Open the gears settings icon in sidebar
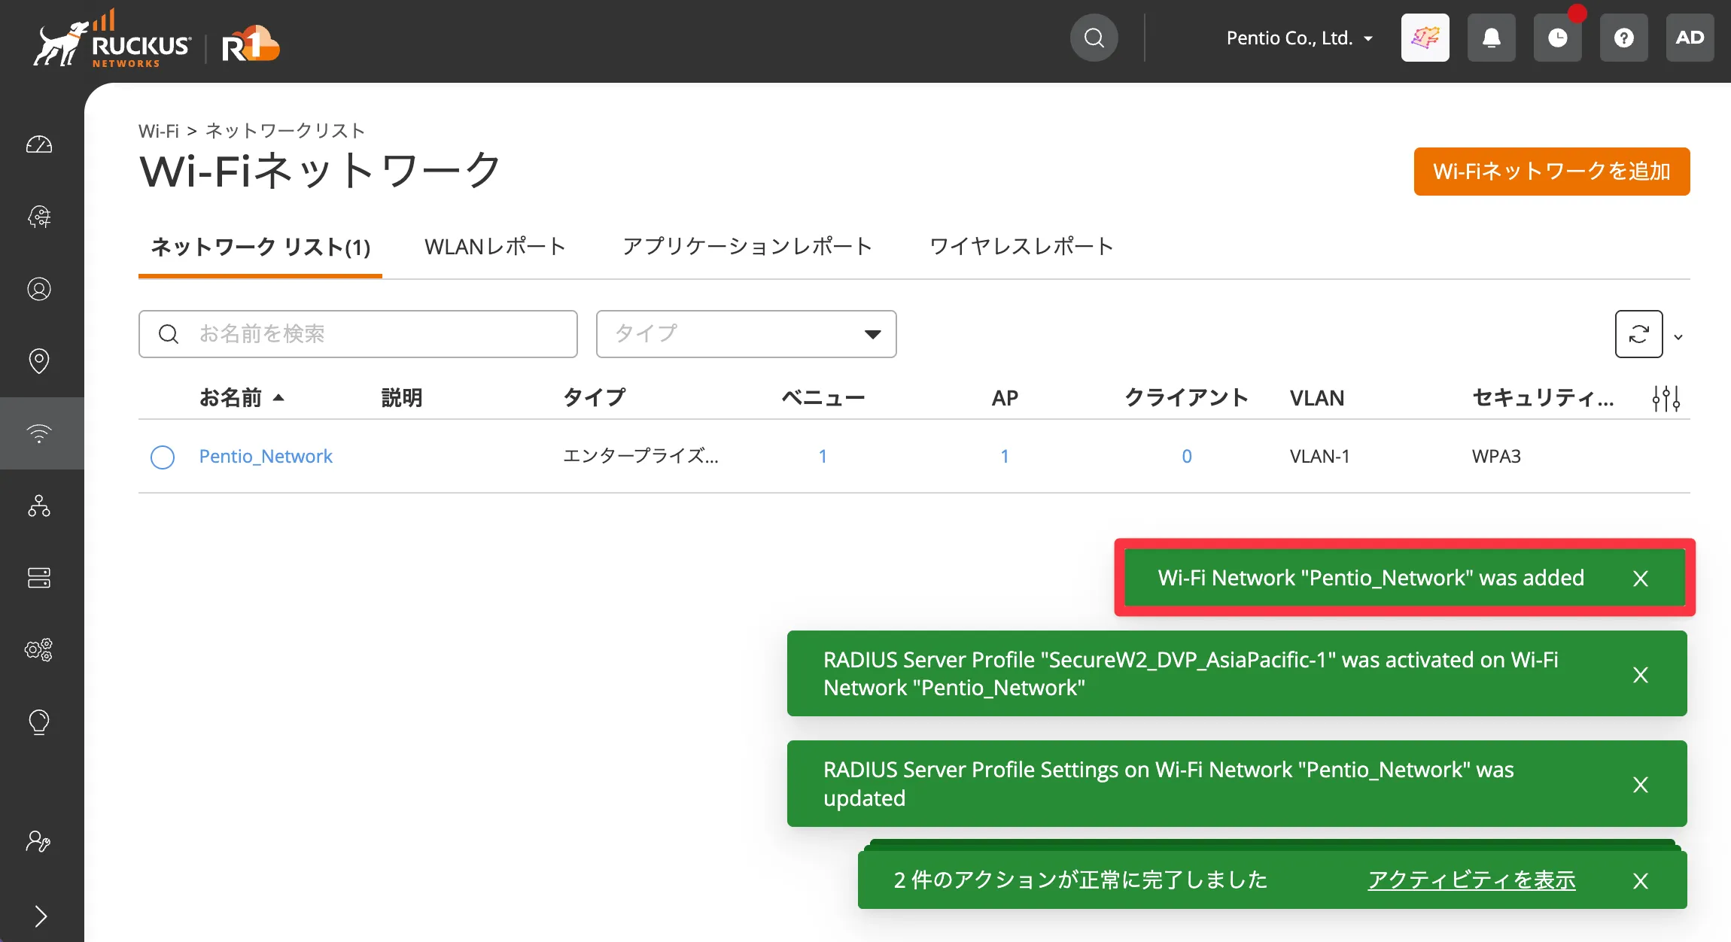The height and width of the screenshot is (942, 1731). [39, 650]
